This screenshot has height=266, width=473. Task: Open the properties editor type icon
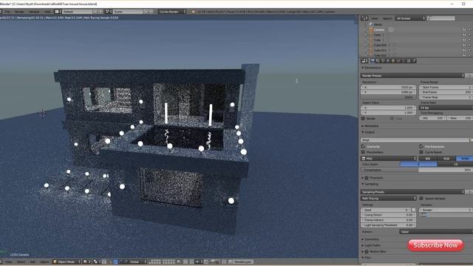364,61
